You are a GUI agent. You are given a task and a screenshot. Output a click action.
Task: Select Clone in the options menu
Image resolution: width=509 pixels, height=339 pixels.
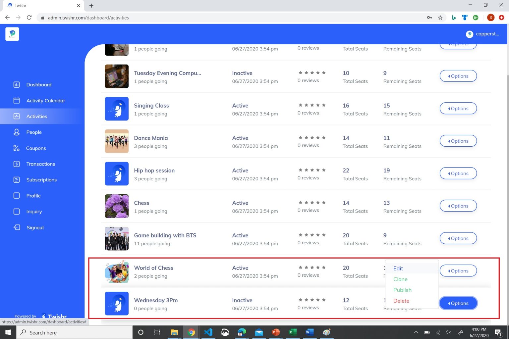click(x=400, y=279)
